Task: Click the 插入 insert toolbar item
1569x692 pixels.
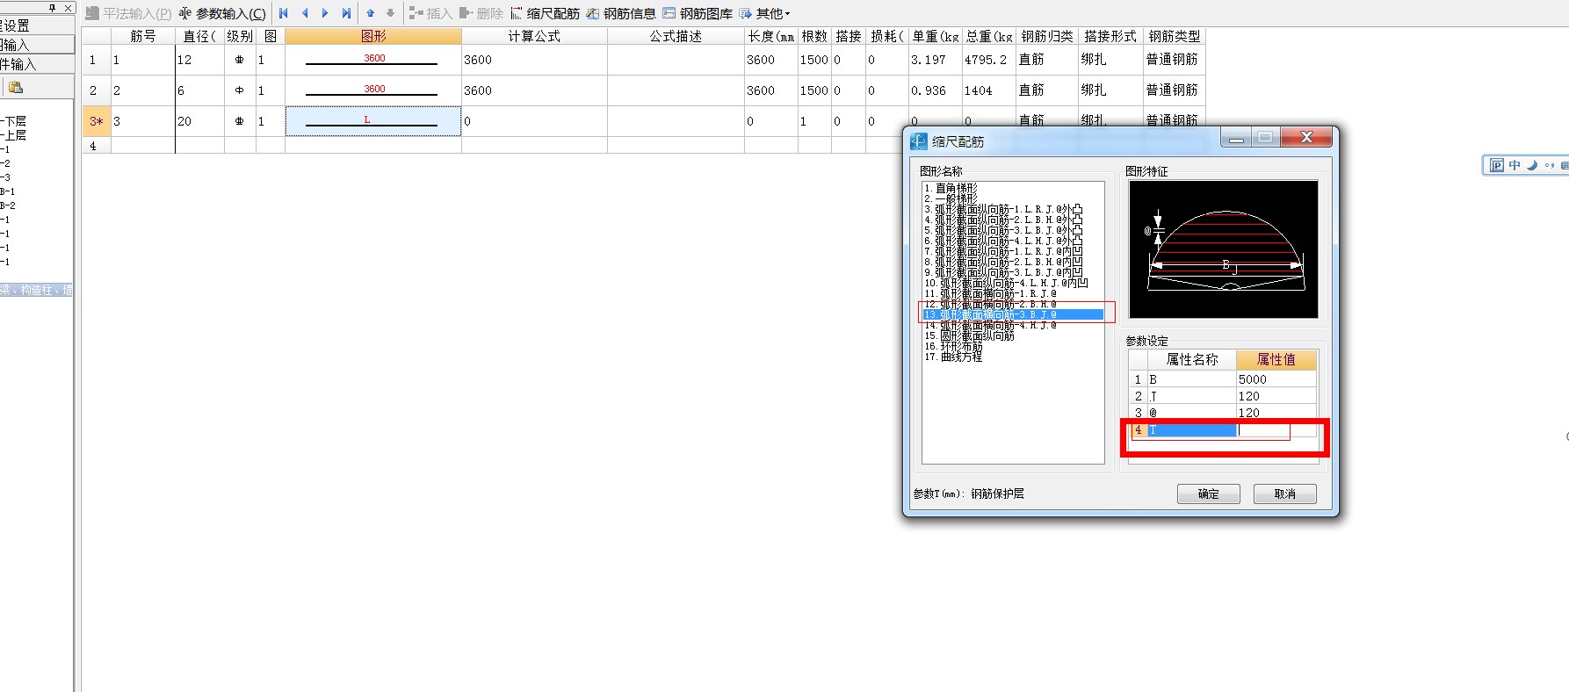Action: [x=430, y=13]
